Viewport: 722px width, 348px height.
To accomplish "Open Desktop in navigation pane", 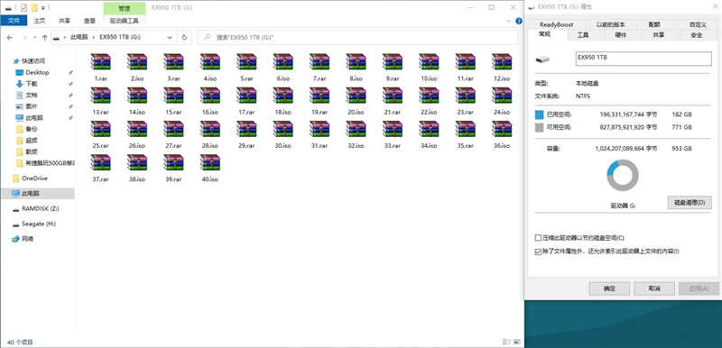I will click(x=37, y=72).
